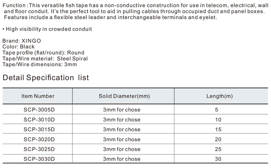Click the length value 5 cell
Image resolution: width=271 pixels, height=168 pixels.
pos(217,110)
